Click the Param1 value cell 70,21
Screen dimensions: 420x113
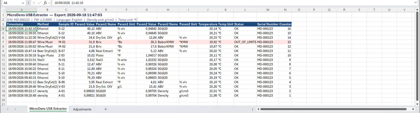pos(85,73)
